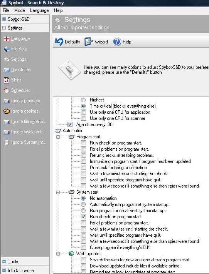Click the Ignore file extensions folder icon
The image size is (209, 274).
tap(7, 122)
